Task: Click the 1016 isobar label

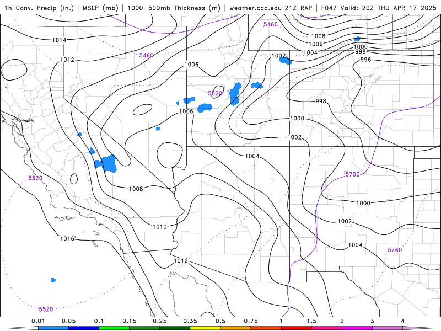Action: (67, 239)
